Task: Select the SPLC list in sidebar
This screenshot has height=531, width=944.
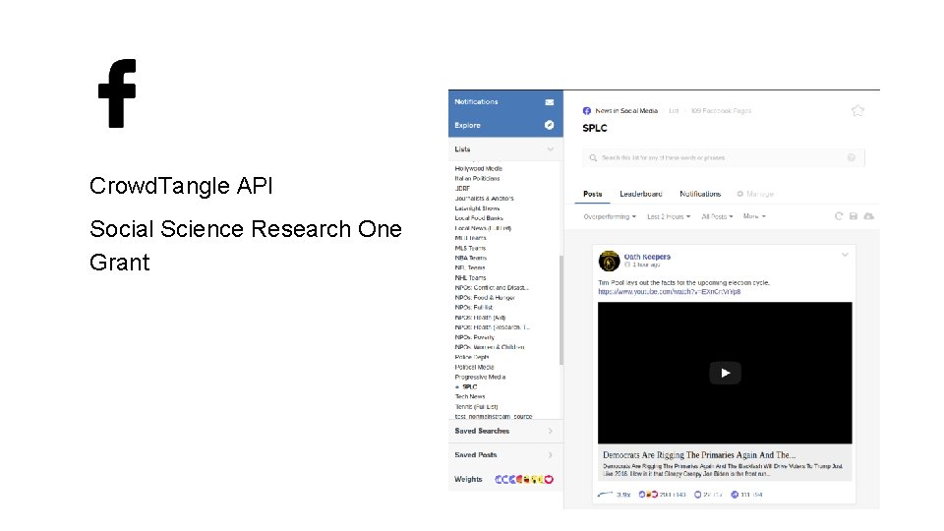Action: coord(470,387)
